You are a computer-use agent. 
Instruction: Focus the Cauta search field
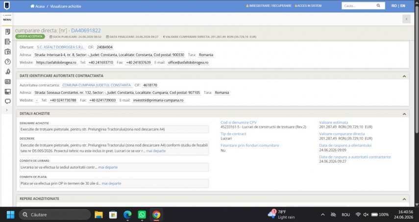359,5
